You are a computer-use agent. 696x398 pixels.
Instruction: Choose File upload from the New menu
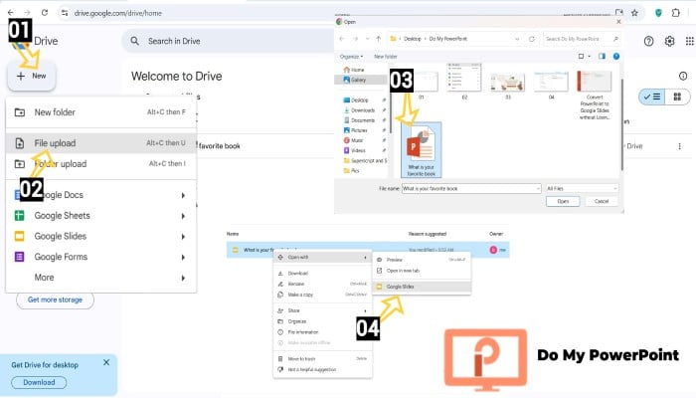pyautogui.click(x=56, y=142)
